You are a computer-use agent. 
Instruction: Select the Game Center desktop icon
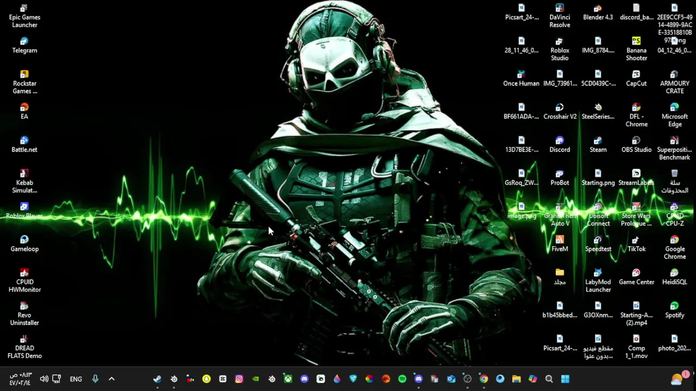point(636,278)
